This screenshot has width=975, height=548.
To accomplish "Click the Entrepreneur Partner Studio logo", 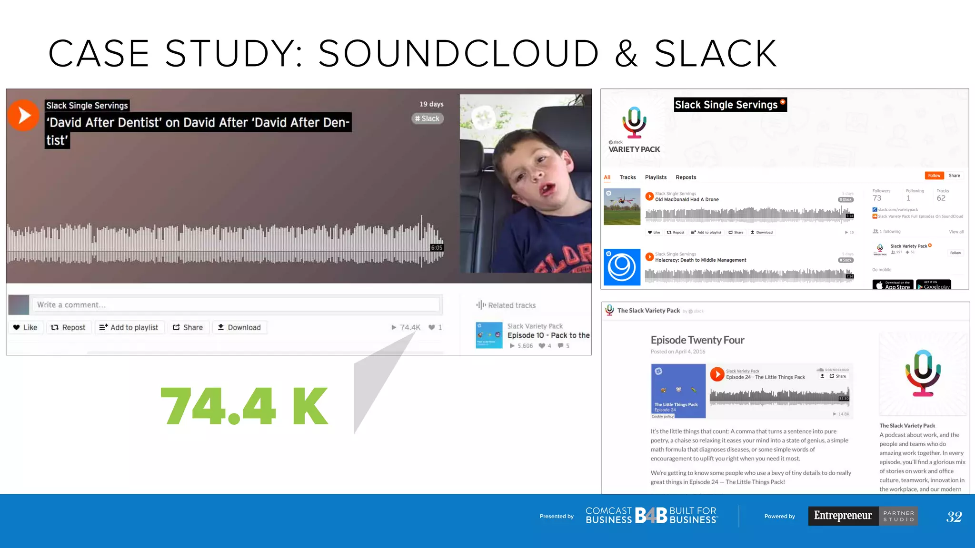I will [863, 516].
